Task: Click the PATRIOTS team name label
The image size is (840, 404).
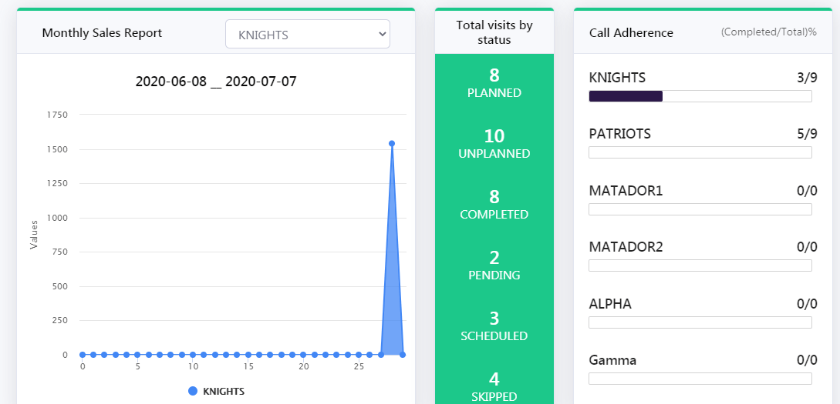Action: [619, 134]
